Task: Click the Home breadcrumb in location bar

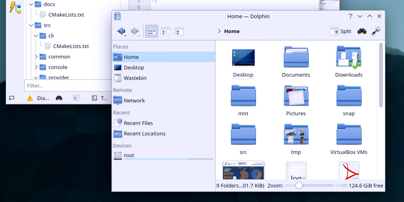Action: (232, 31)
